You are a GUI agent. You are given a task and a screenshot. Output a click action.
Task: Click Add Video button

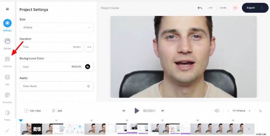click(33, 110)
